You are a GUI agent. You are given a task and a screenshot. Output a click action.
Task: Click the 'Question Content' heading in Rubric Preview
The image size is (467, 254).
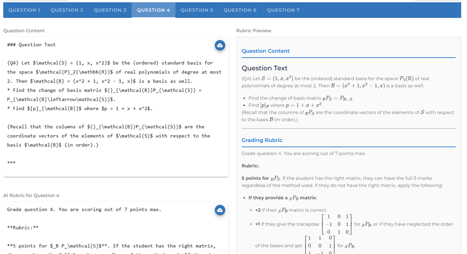tap(265, 51)
